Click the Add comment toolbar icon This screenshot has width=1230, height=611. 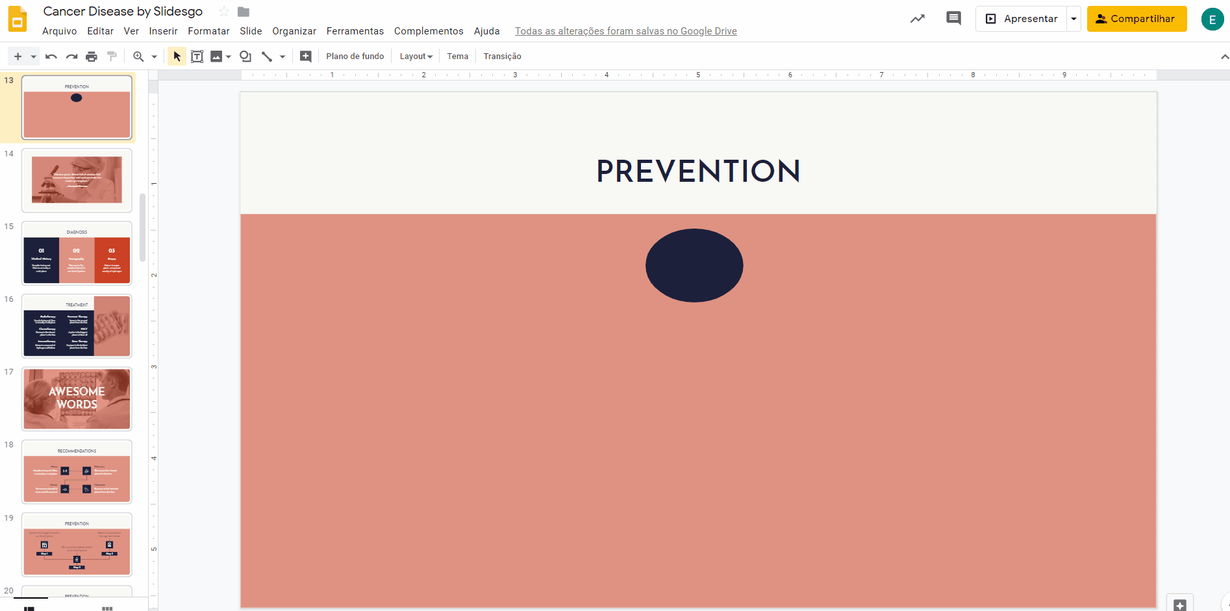coord(305,56)
